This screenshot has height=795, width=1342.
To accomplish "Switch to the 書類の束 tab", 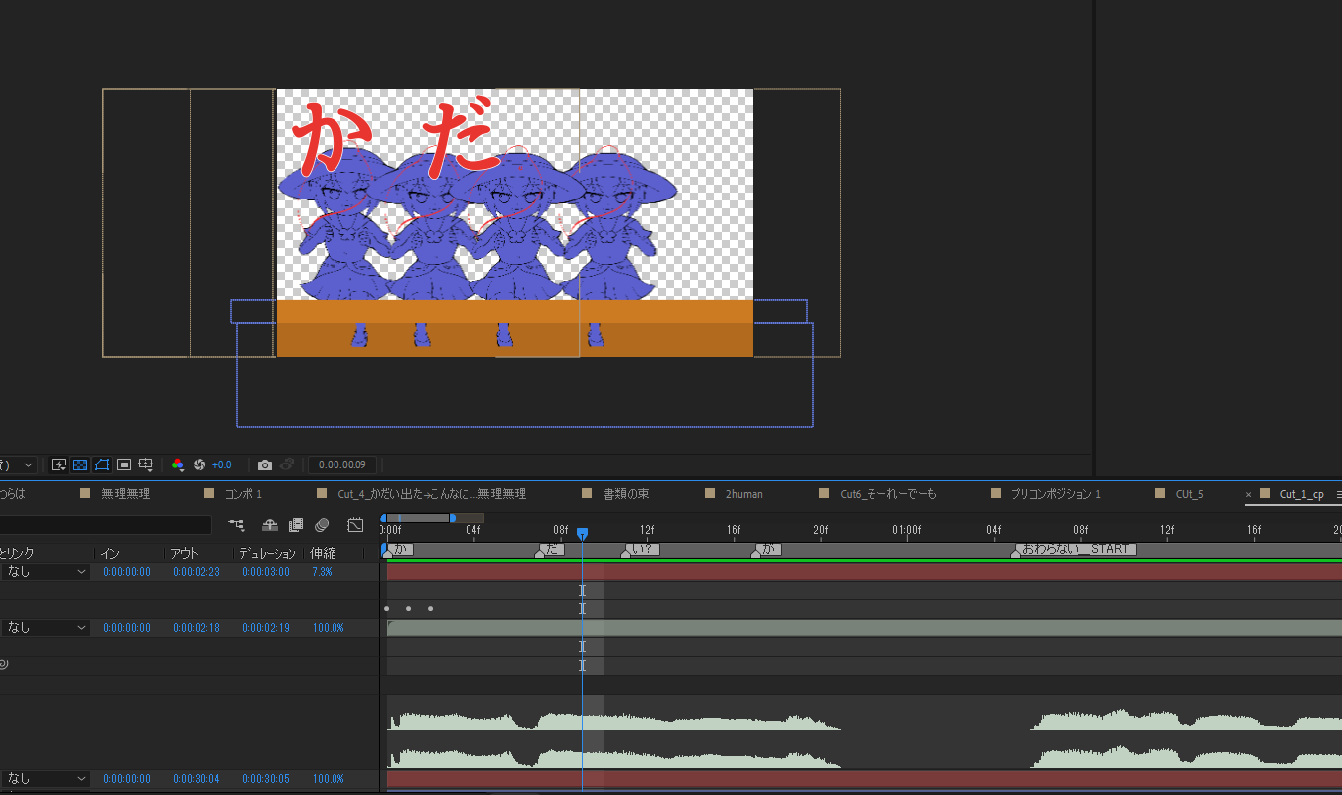I will [625, 494].
